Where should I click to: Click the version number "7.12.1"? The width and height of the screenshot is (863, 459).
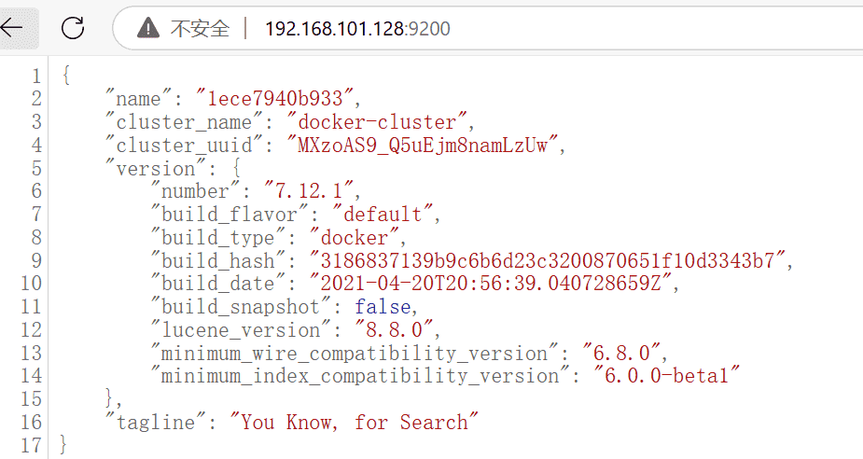(x=311, y=191)
